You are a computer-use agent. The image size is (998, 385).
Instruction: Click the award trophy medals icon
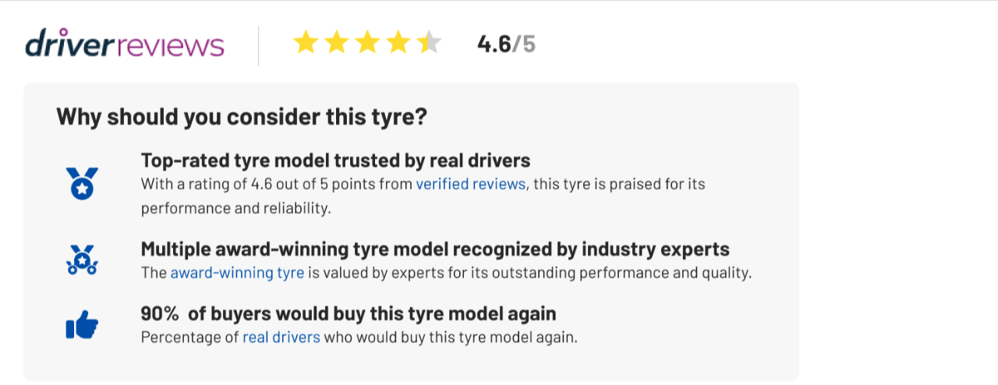(x=82, y=260)
